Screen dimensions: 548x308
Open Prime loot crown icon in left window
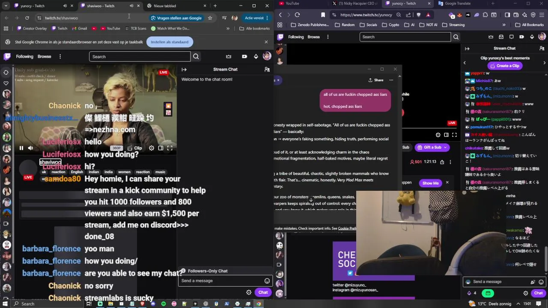point(229,56)
